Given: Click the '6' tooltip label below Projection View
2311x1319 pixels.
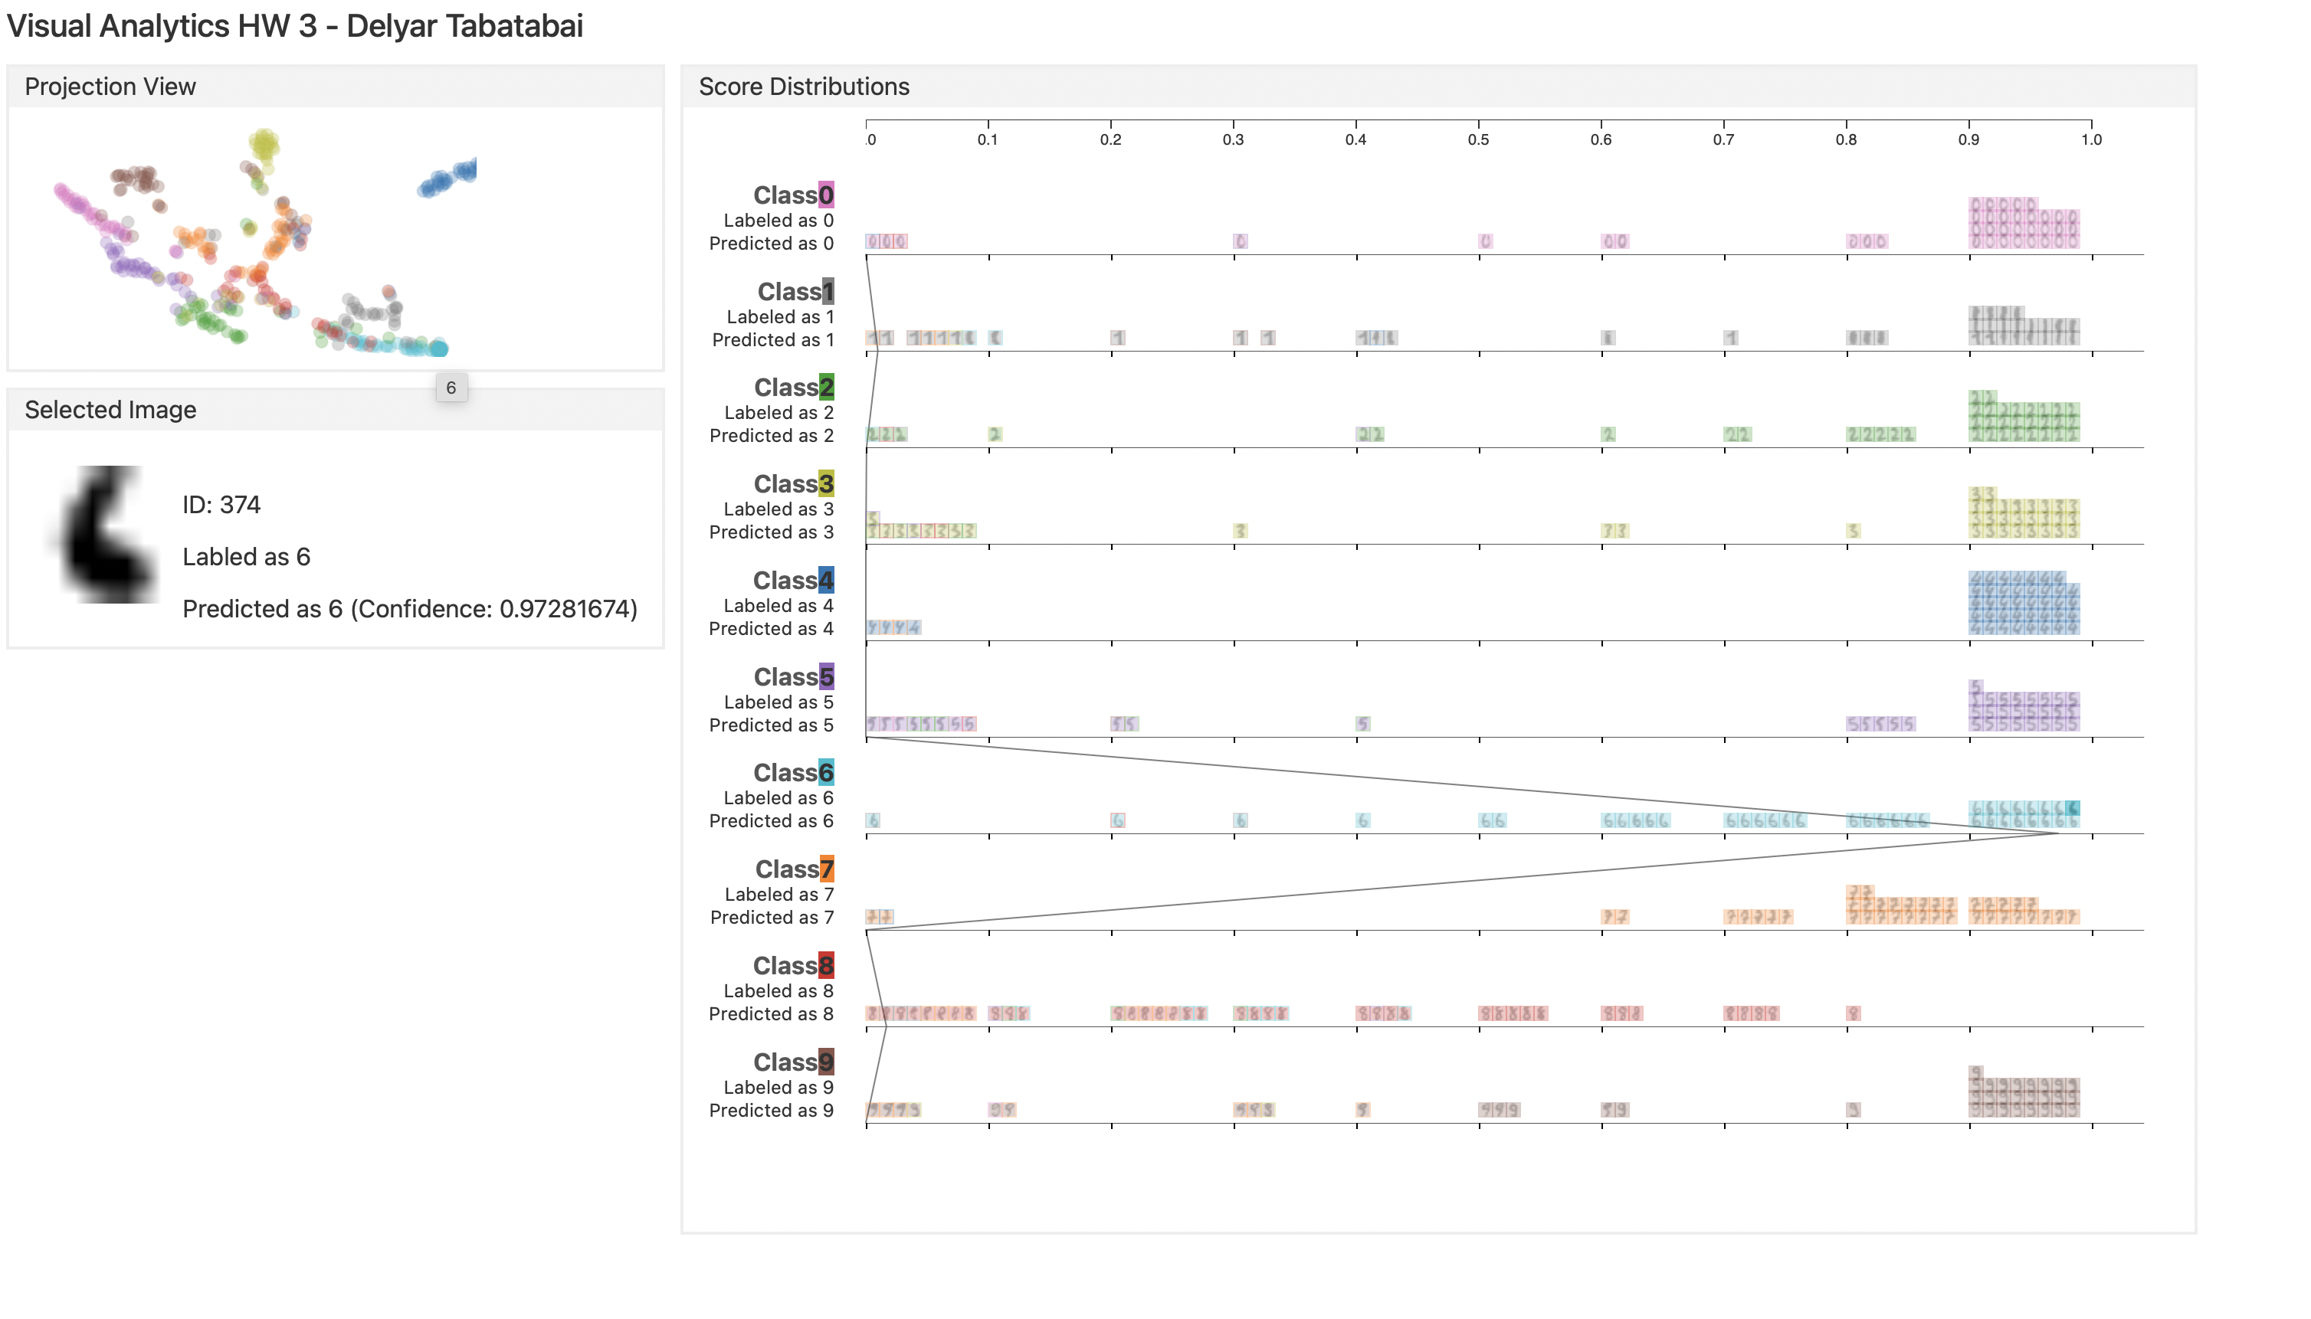Looking at the screenshot, I should (x=452, y=388).
